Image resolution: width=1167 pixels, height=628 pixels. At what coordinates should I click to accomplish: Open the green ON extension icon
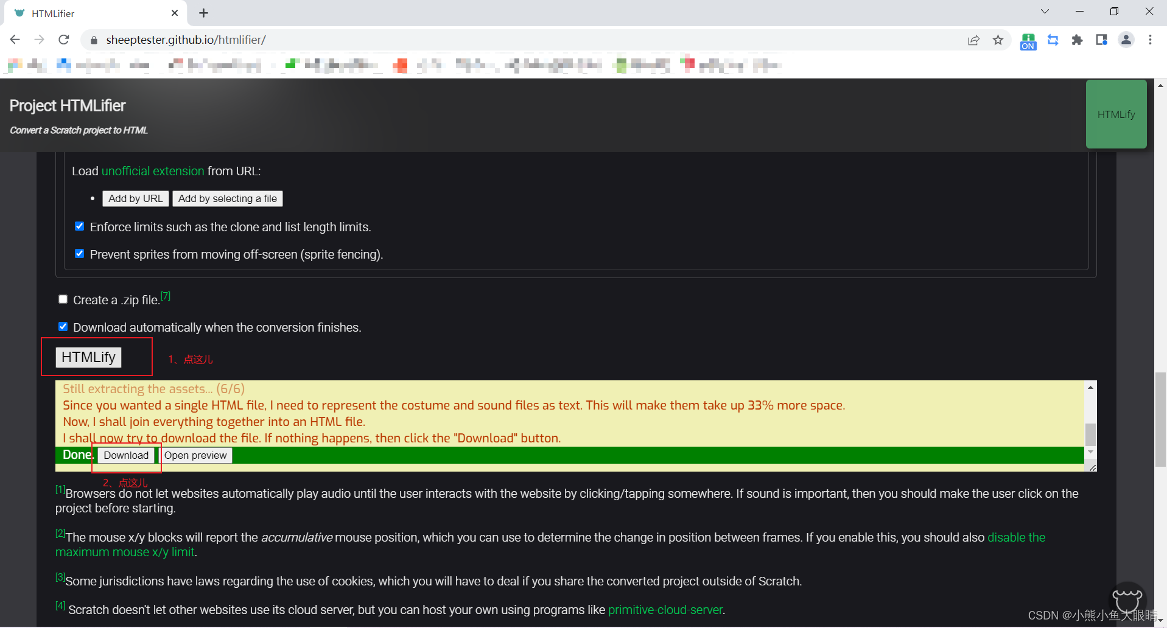point(1028,41)
